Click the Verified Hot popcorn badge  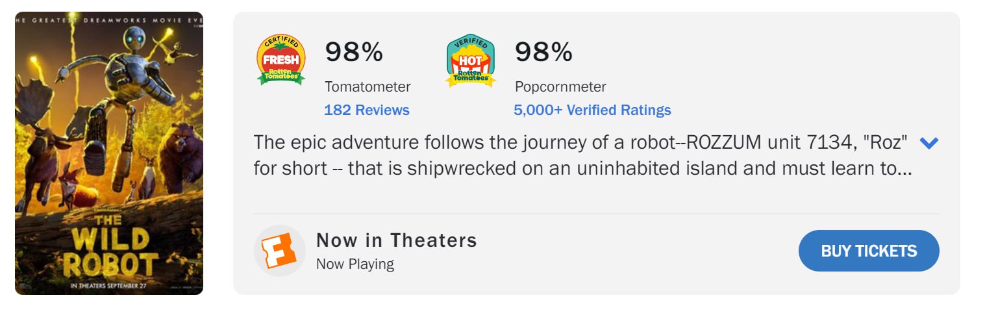[x=470, y=60]
